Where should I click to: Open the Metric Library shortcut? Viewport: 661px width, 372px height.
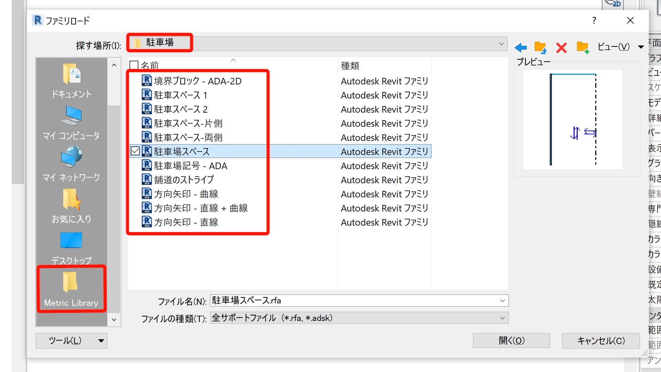pos(71,289)
